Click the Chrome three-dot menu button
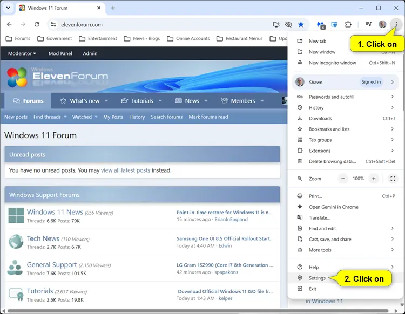The image size is (405, 314). [x=396, y=24]
